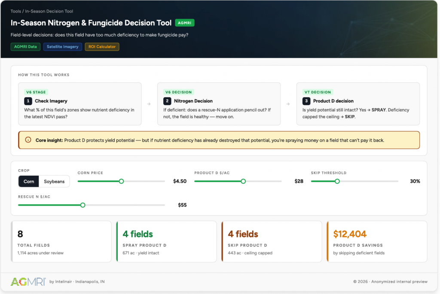Click the AGMRI logo in footer

(28, 282)
